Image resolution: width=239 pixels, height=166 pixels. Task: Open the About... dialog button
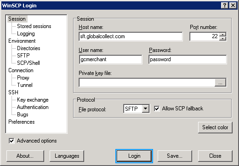(25, 156)
